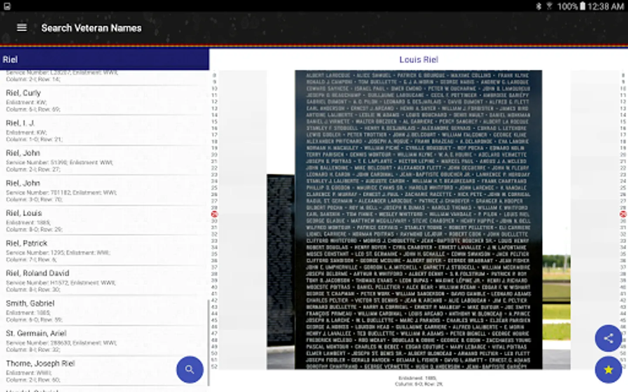Screen dimensions: 628x392
Task: Tap the battery indicator in the status bar
Action: 583,6
